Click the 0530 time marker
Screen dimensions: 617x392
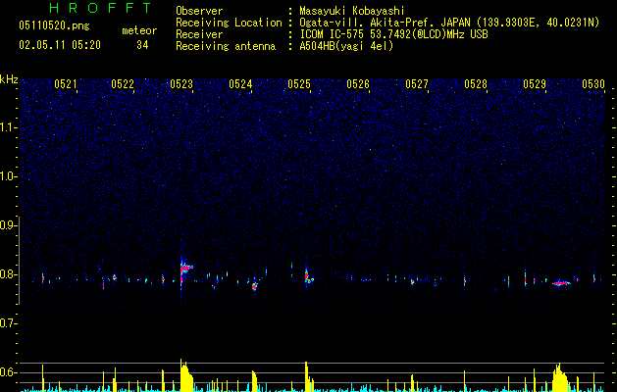click(593, 84)
